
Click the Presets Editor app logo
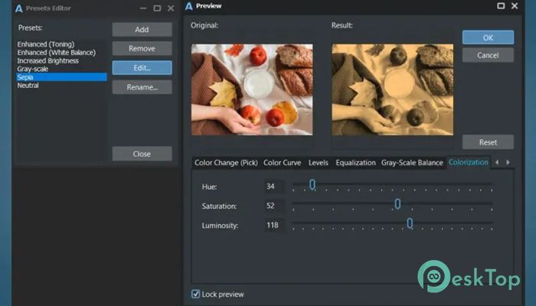[19, 8]
